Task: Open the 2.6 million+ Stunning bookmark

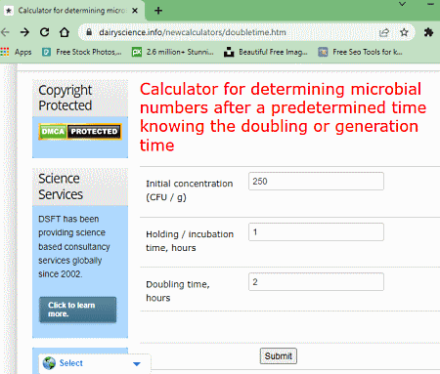Action: [x=173, y=52]
